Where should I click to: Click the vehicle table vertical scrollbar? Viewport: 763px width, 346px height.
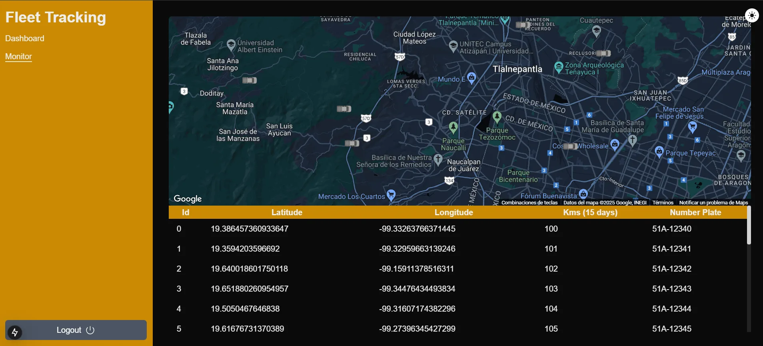(749, 225)
